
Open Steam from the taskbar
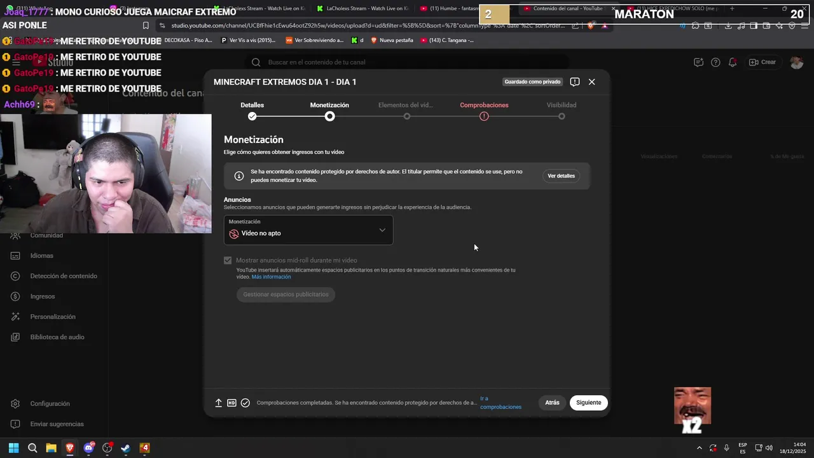(x=126, y=448)
